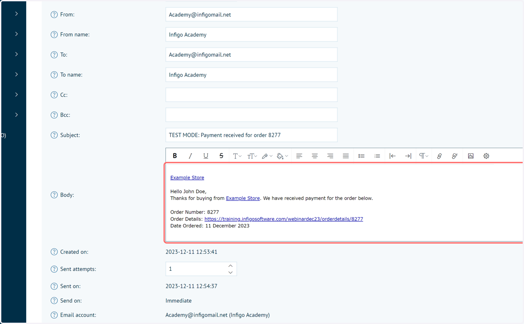Image resolution: width=524 pixels, height=324 pixels.
Task: Insert a numbered list
Action: click(x=377, y=156)
